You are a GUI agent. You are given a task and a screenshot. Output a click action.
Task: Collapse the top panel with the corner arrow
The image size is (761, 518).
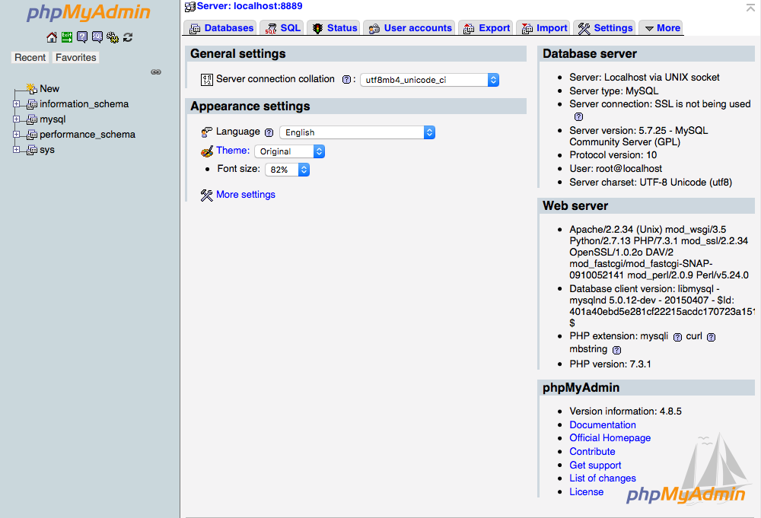click(750, 7)
